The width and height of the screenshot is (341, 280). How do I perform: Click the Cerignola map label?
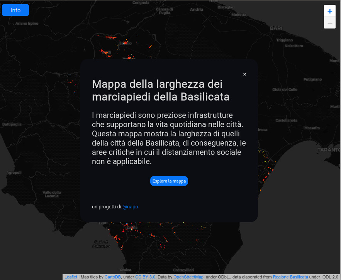141,3
